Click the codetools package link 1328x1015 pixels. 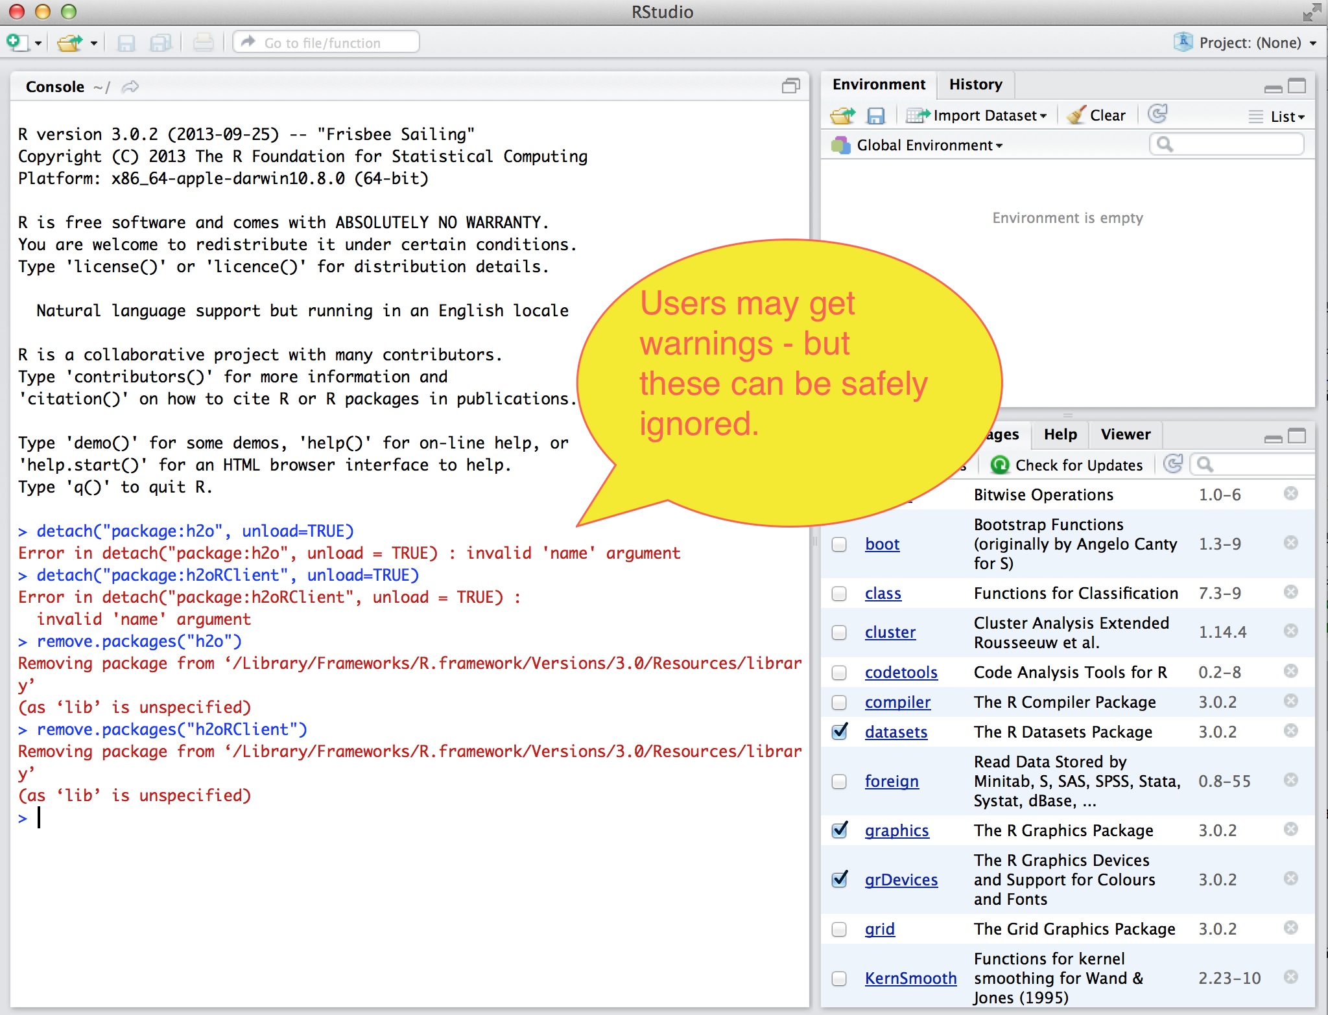coord(901,672)
